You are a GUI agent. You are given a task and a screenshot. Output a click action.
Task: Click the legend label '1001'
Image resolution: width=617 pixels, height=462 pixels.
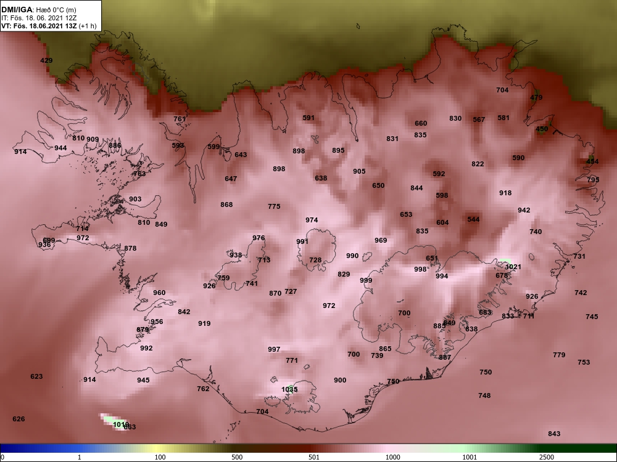470,457
